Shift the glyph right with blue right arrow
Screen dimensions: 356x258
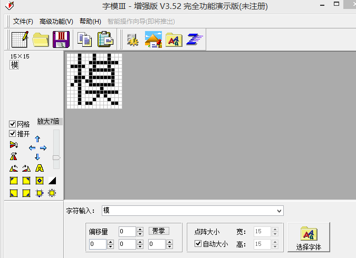click(43, 148)
